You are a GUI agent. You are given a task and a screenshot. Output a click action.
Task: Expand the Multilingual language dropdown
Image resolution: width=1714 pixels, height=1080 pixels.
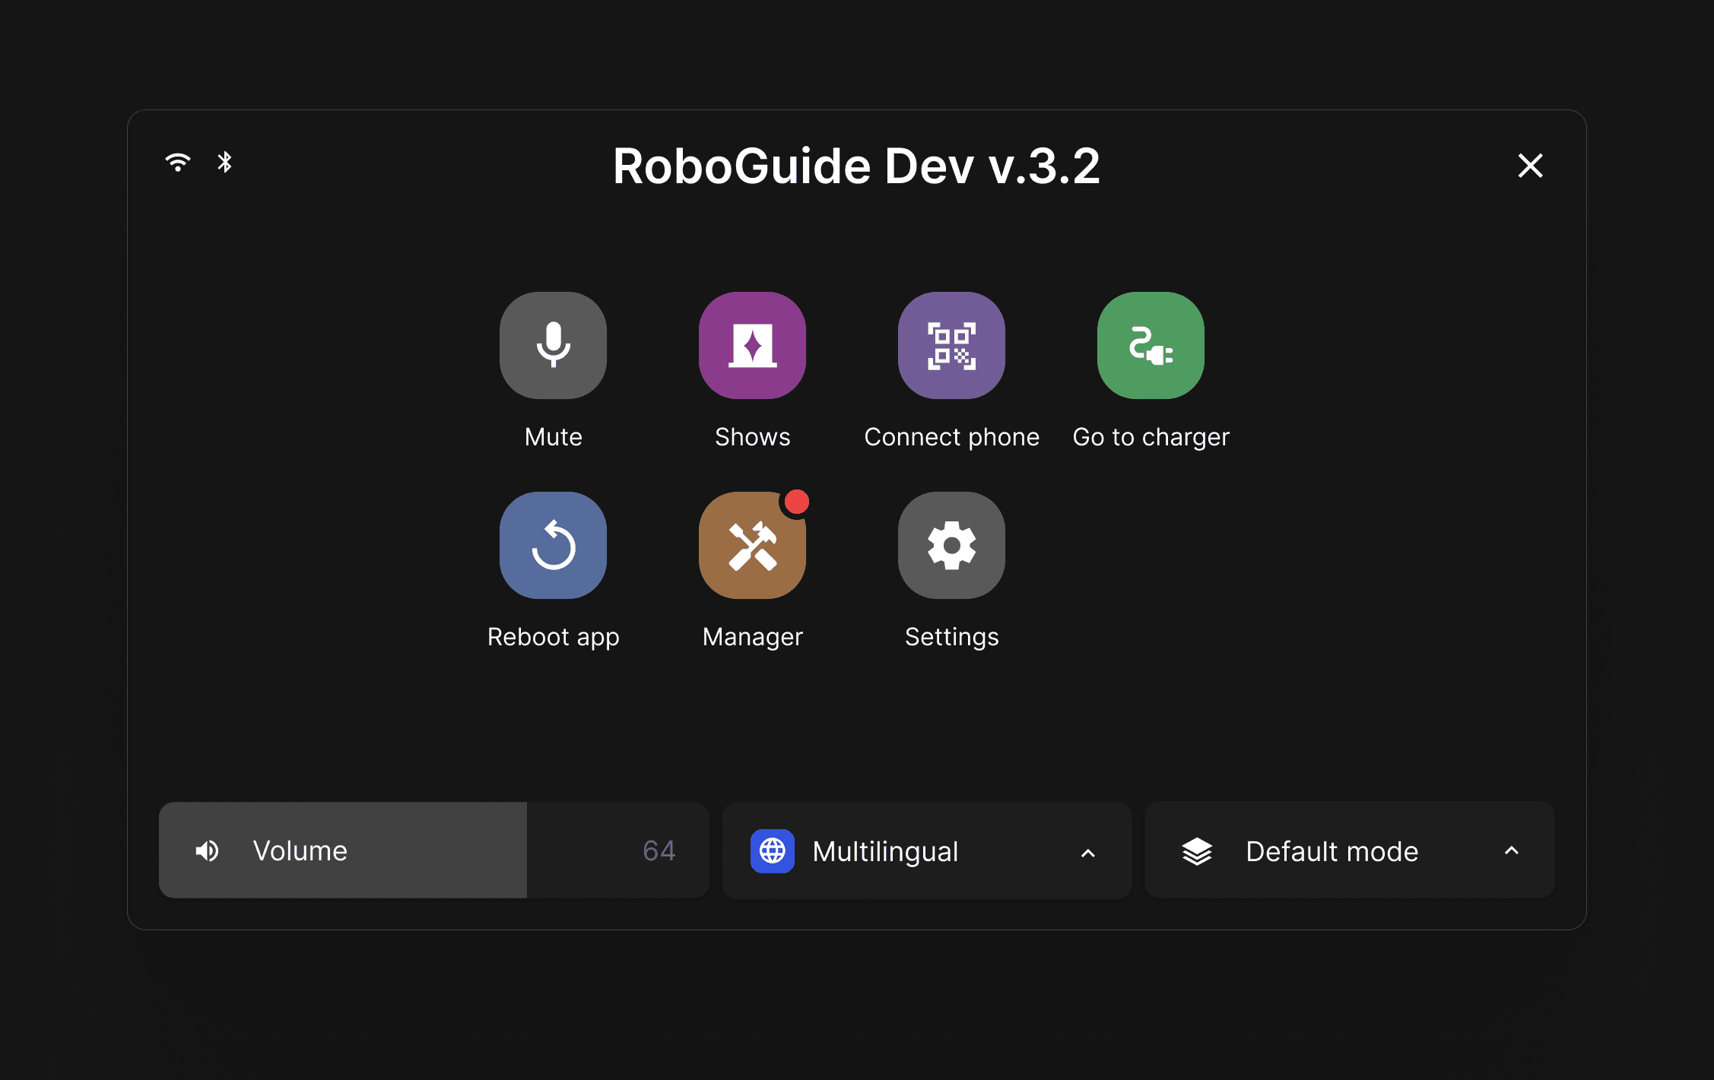pos(926,850)
